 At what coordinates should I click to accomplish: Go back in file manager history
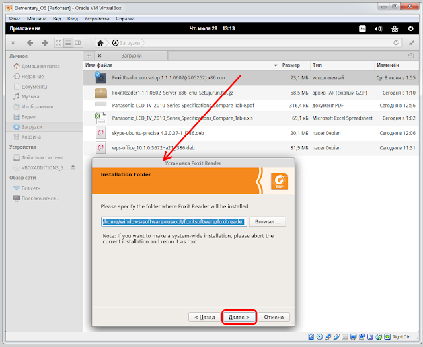pos(30,43)
